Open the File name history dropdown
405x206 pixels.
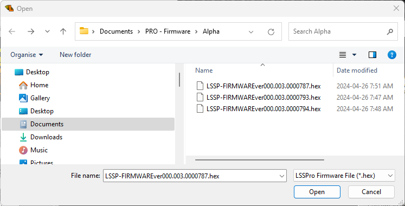[x=282, y=176]
